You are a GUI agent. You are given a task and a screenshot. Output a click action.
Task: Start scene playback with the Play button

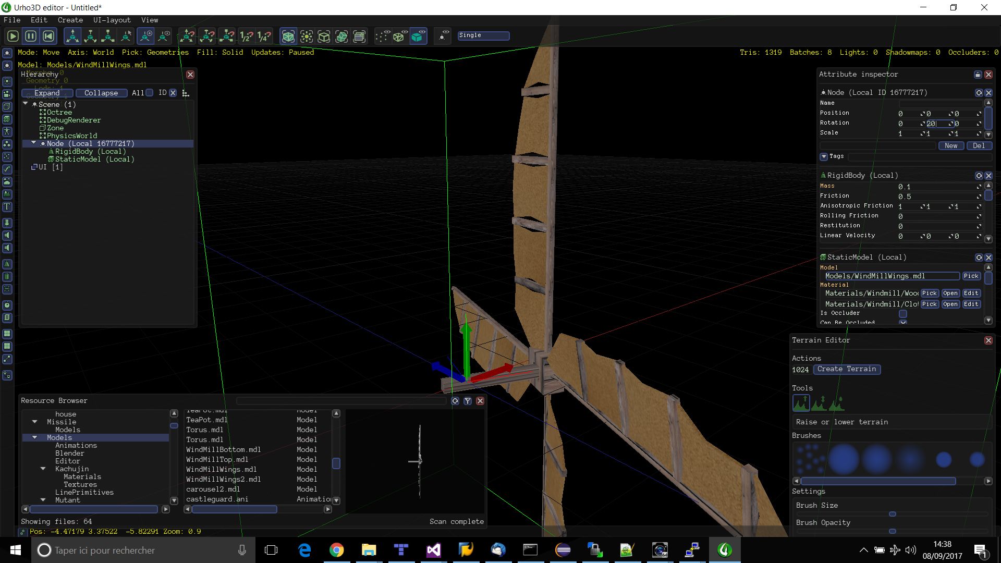pos(13,36)
